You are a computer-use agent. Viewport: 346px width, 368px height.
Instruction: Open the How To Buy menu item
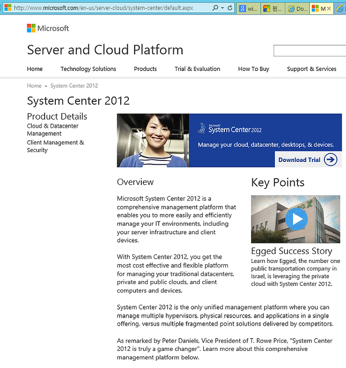coord(254,69)
